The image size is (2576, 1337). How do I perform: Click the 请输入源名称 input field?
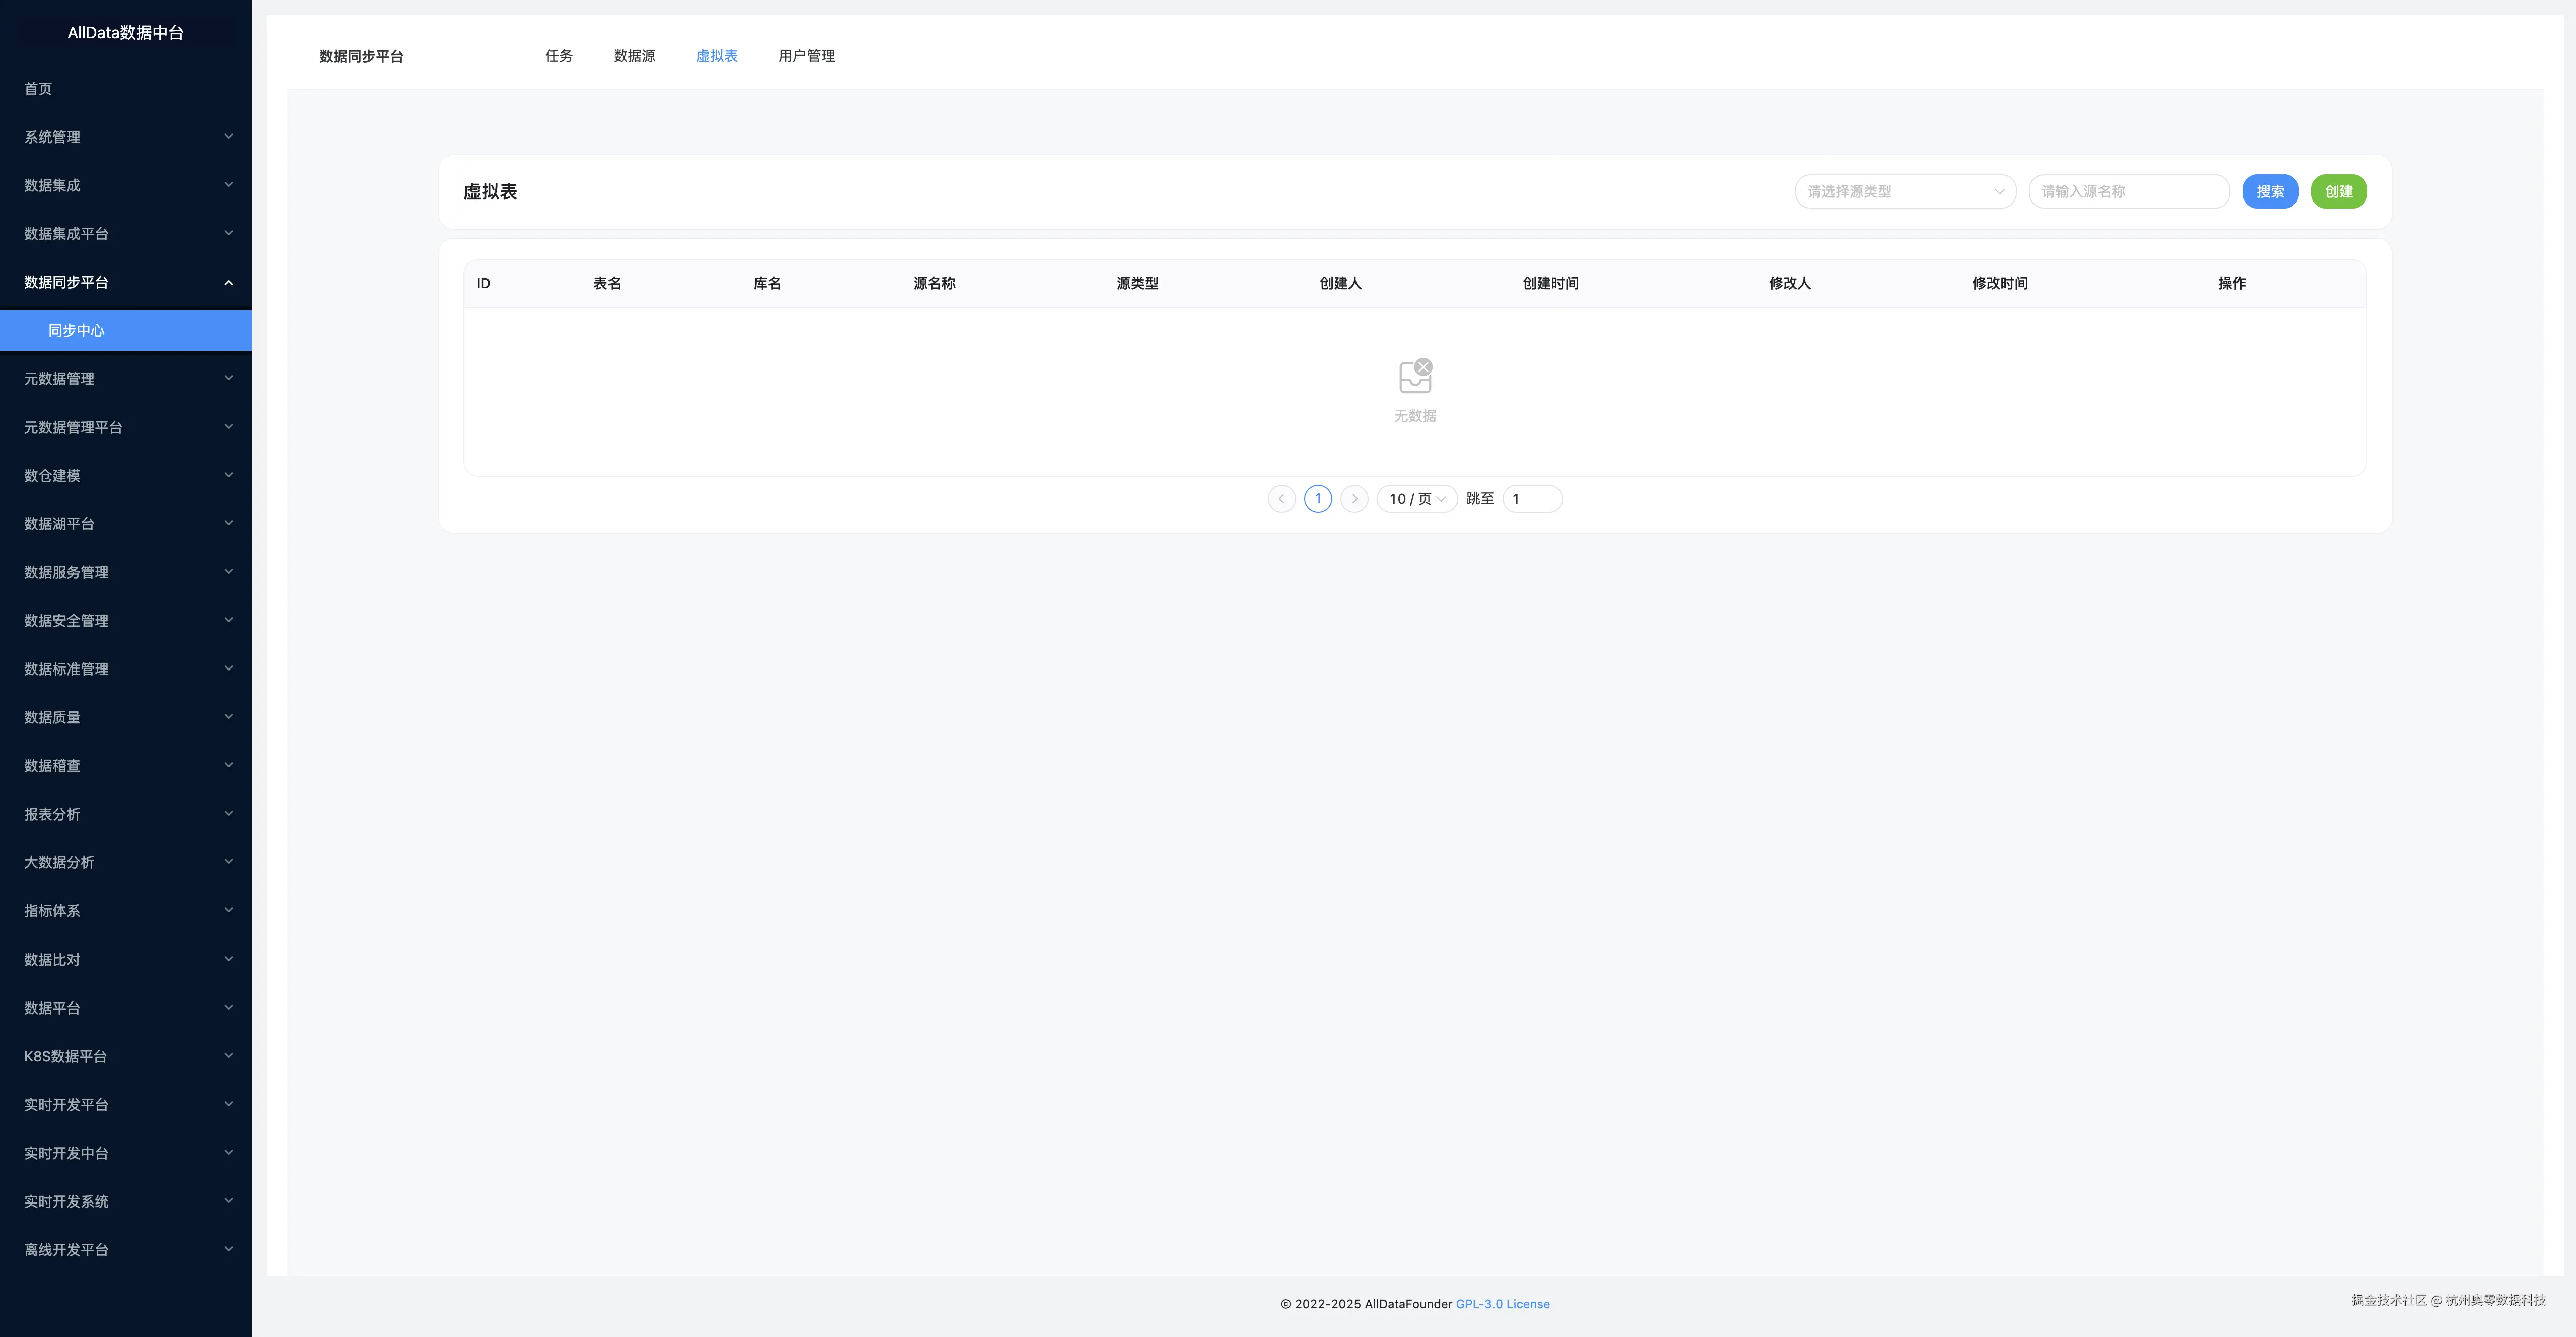coord(2128,192)
